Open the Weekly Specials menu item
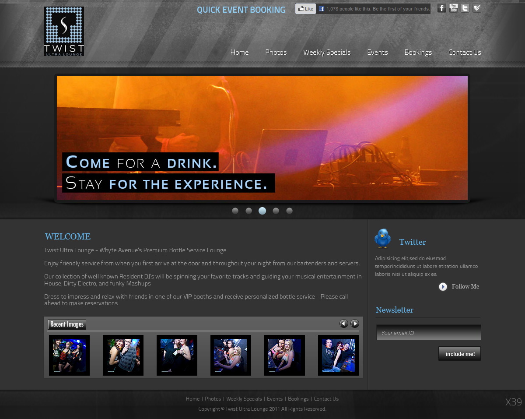The height and width of the screenshot is (419, 525). pos(326,52)
